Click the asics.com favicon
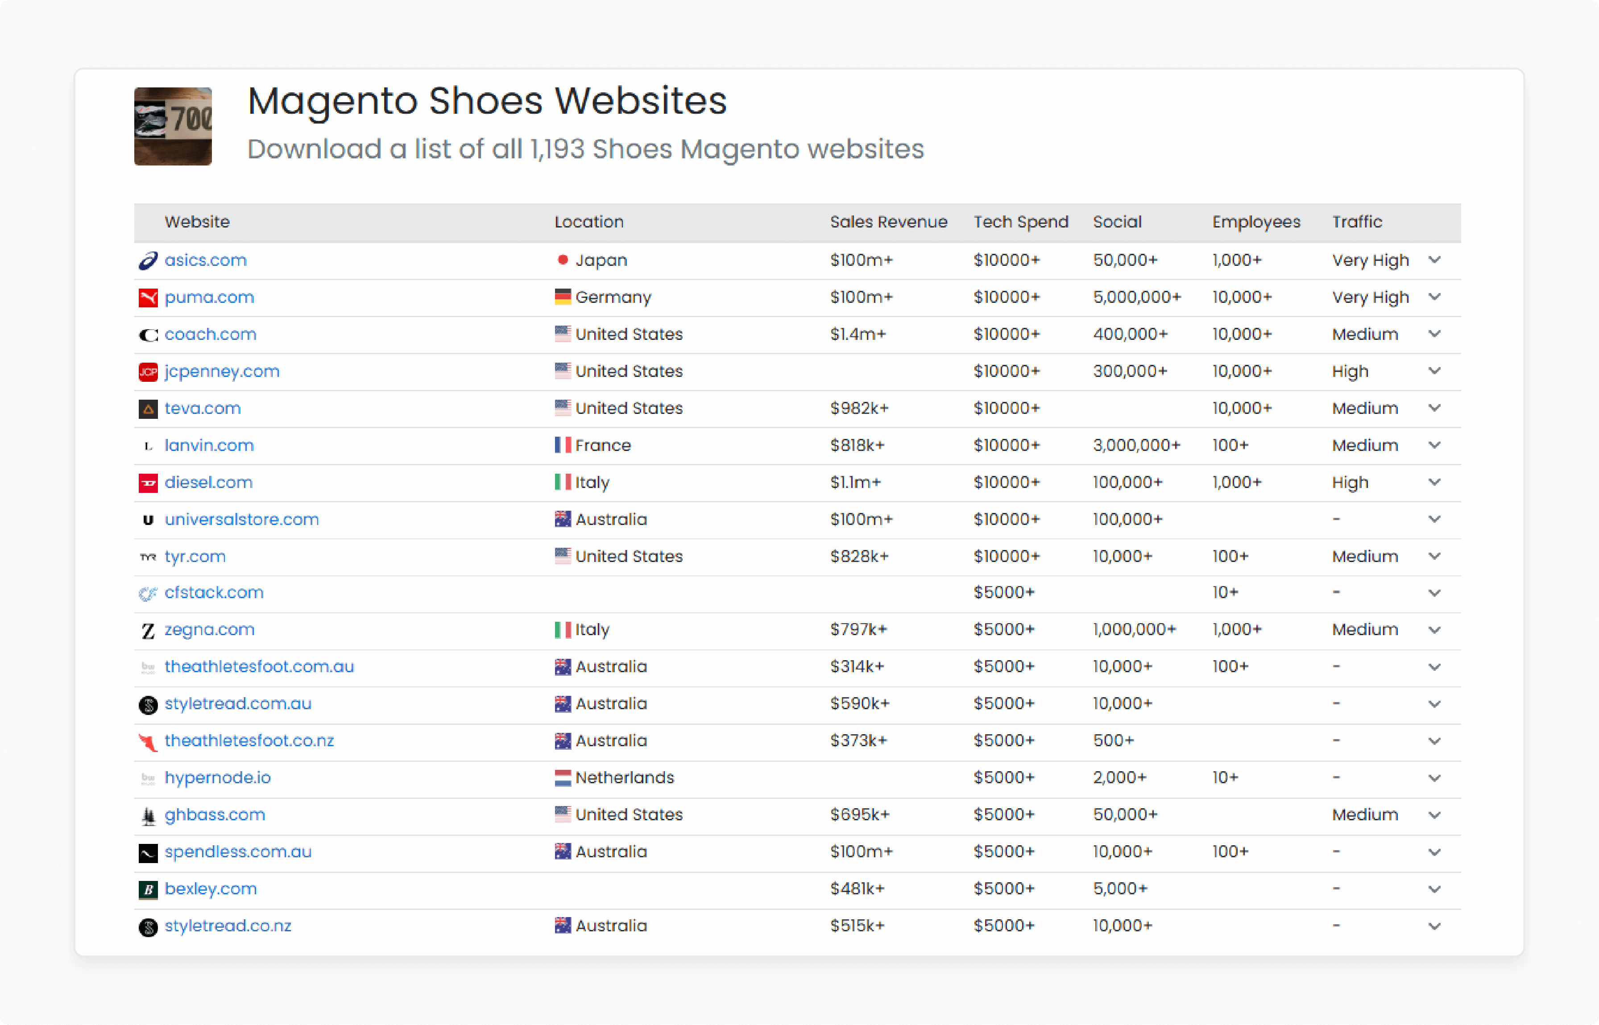Screen dimensions: 1599x1025 point(148,260)
